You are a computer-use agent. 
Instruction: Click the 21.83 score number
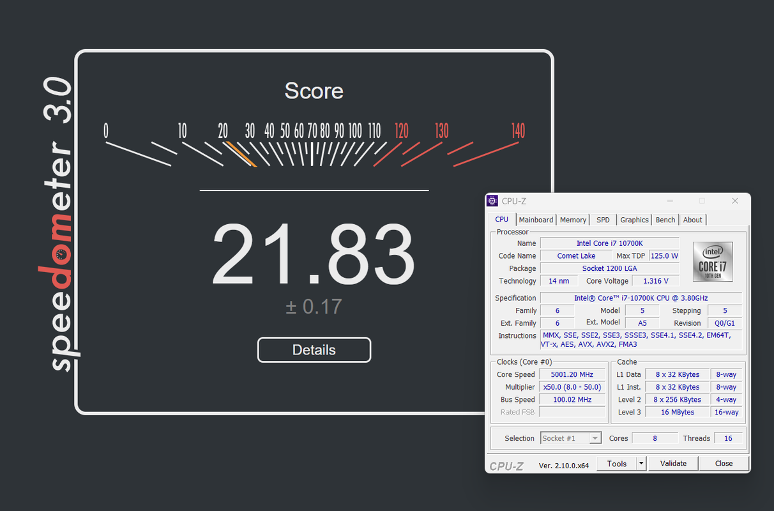click(x=314, y=255)
